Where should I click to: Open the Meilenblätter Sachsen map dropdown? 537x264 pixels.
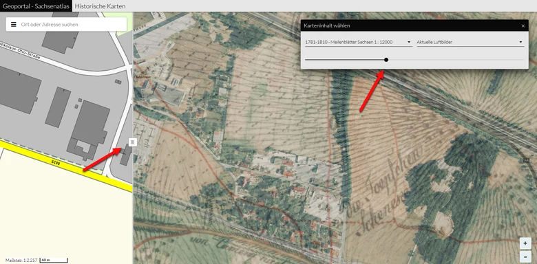click(358, 42)
